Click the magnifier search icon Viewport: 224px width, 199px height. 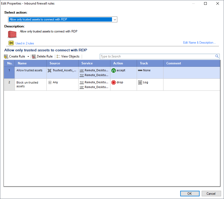tap(217, 56)
